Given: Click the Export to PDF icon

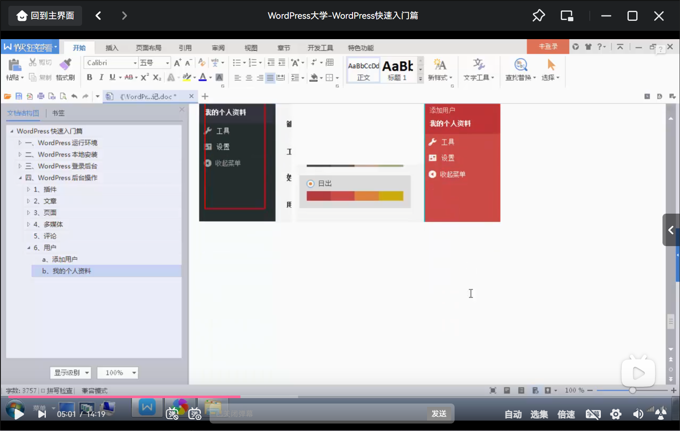Looking at the screenshot, I should click(30, 96).
